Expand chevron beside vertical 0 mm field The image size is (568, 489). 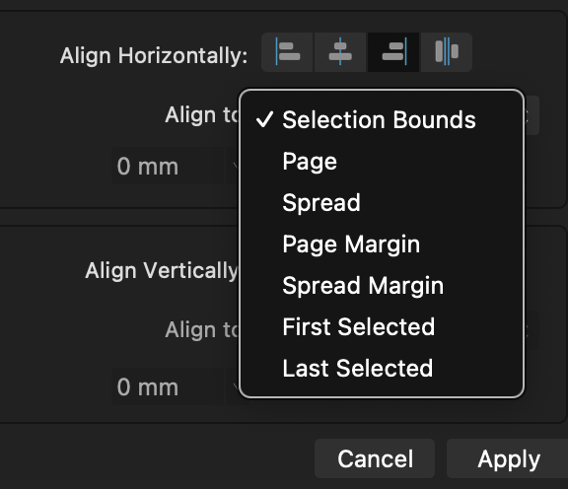pyautogui.click(x=233, y=386)
